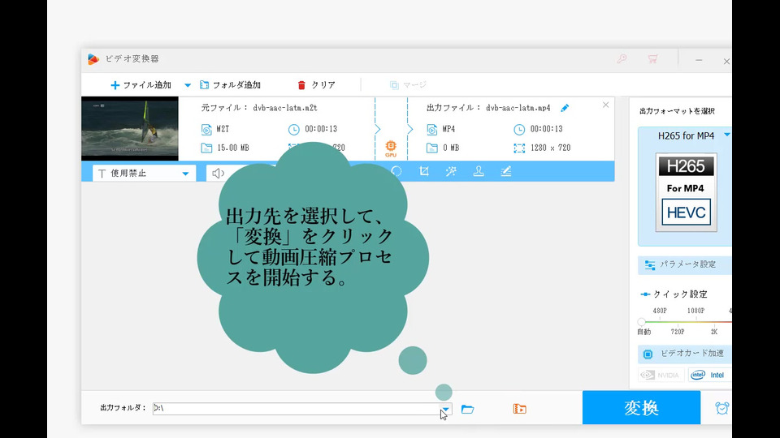This screenshot has height=438, width=780.
Task: Remove the dvb-aac-latm file with X
Action: (x=605, y=105)
